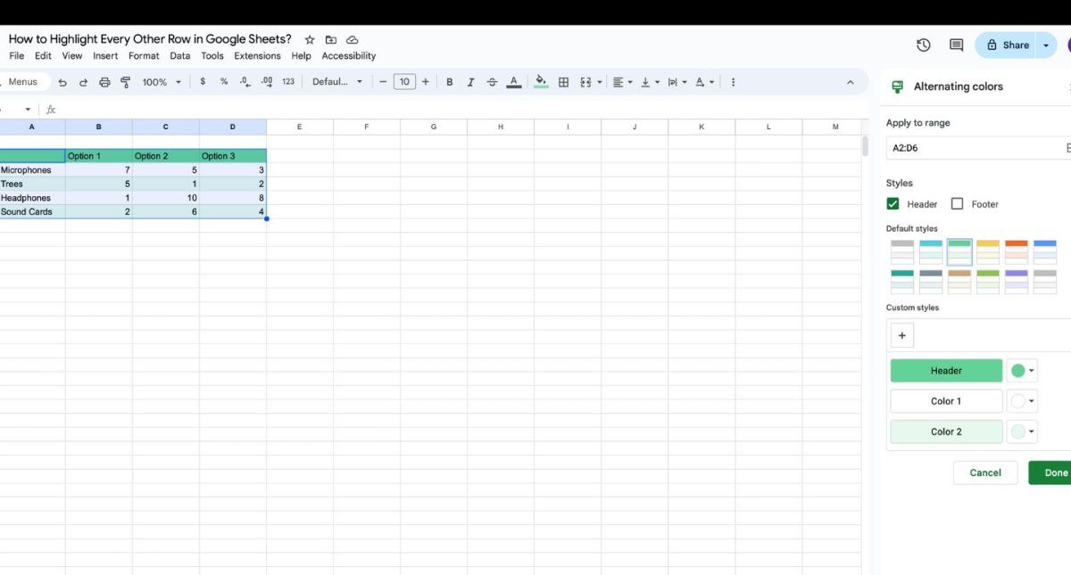The height and width of the screenshot is (575, 1071).
Task: Open the Edit menu
Action: (43, 55)
